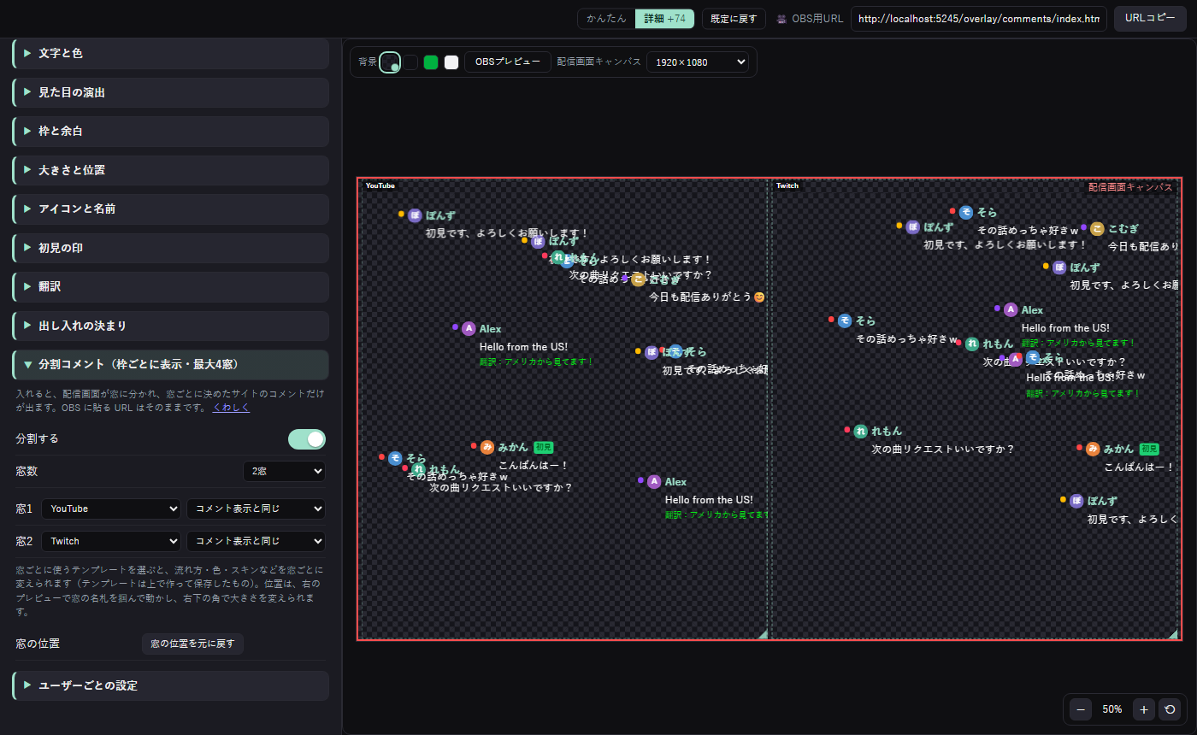Copy the overlay address with URLコピー

1150,18
